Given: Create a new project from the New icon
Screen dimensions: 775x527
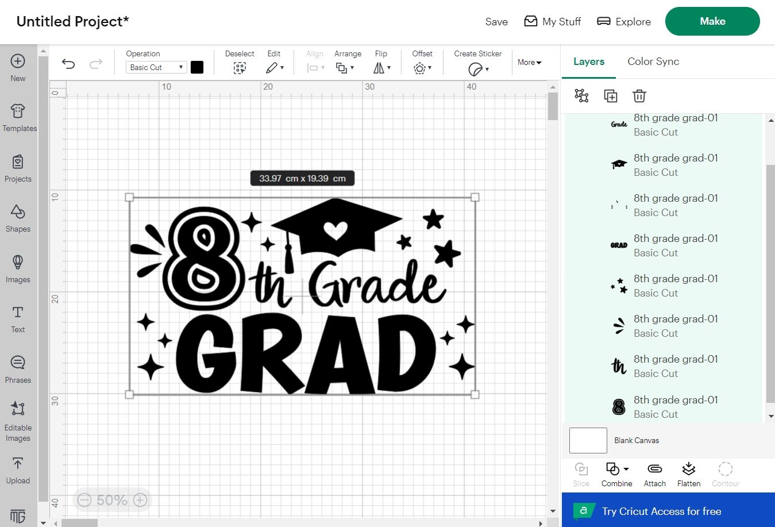Looking at the screenshot, I should [x=18, y=66].
